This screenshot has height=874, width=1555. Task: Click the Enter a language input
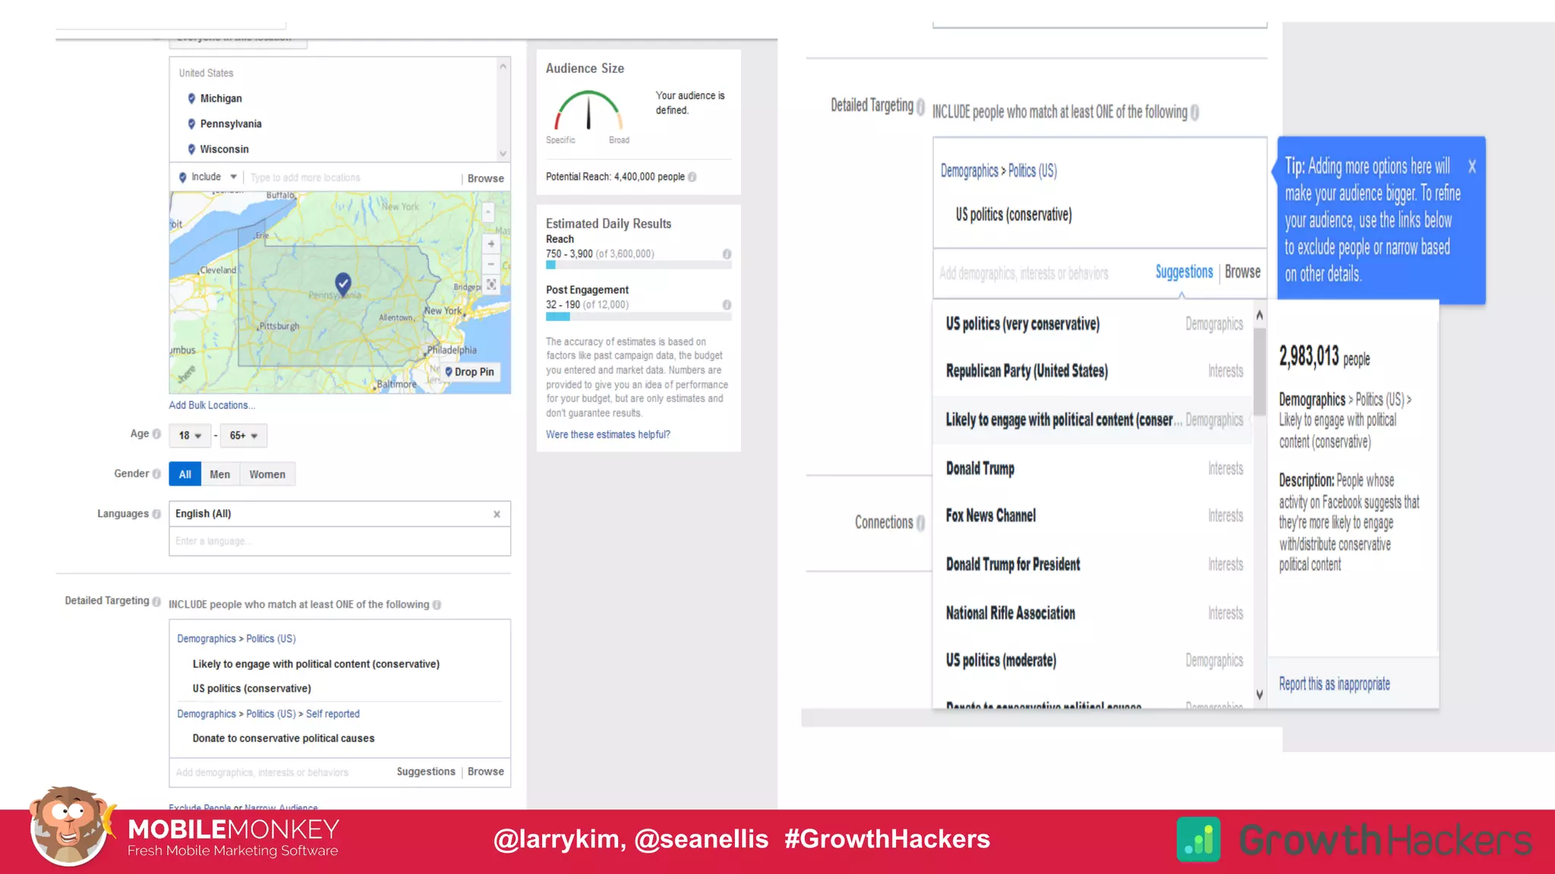click(339, 541)
